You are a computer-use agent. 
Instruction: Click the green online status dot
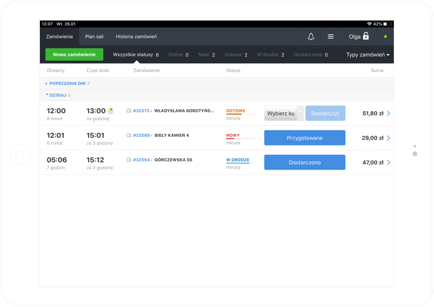385,37
